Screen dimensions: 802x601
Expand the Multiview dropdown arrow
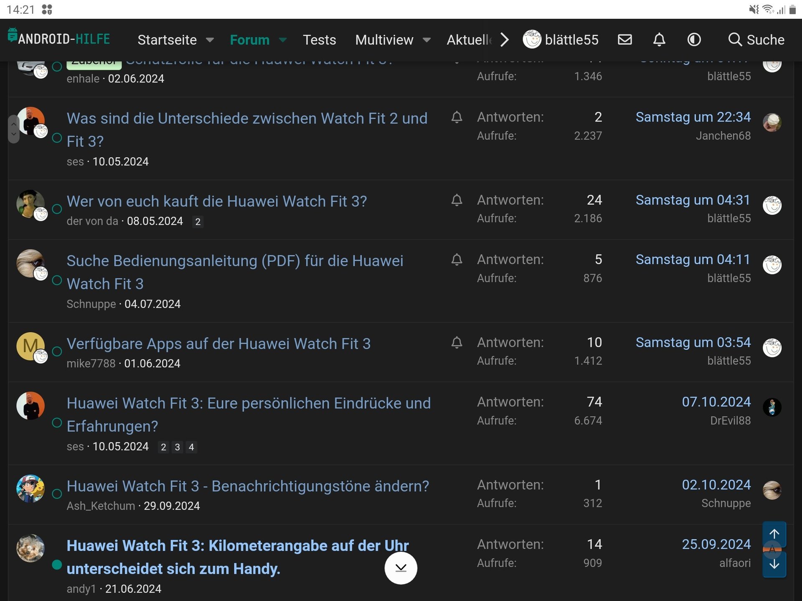tap(426, 40)
